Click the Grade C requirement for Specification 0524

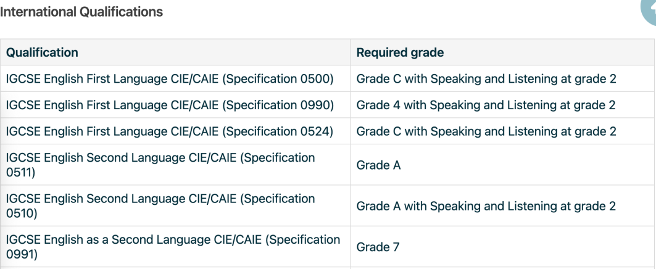[502, 131]
